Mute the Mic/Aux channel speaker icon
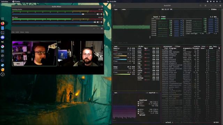 98,22
